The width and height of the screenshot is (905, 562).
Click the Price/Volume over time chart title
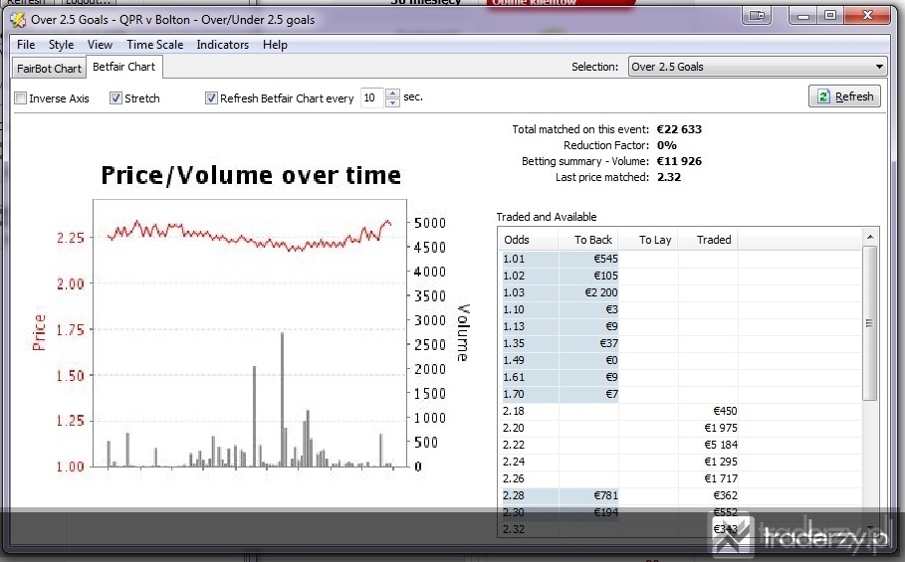[251, 175]
